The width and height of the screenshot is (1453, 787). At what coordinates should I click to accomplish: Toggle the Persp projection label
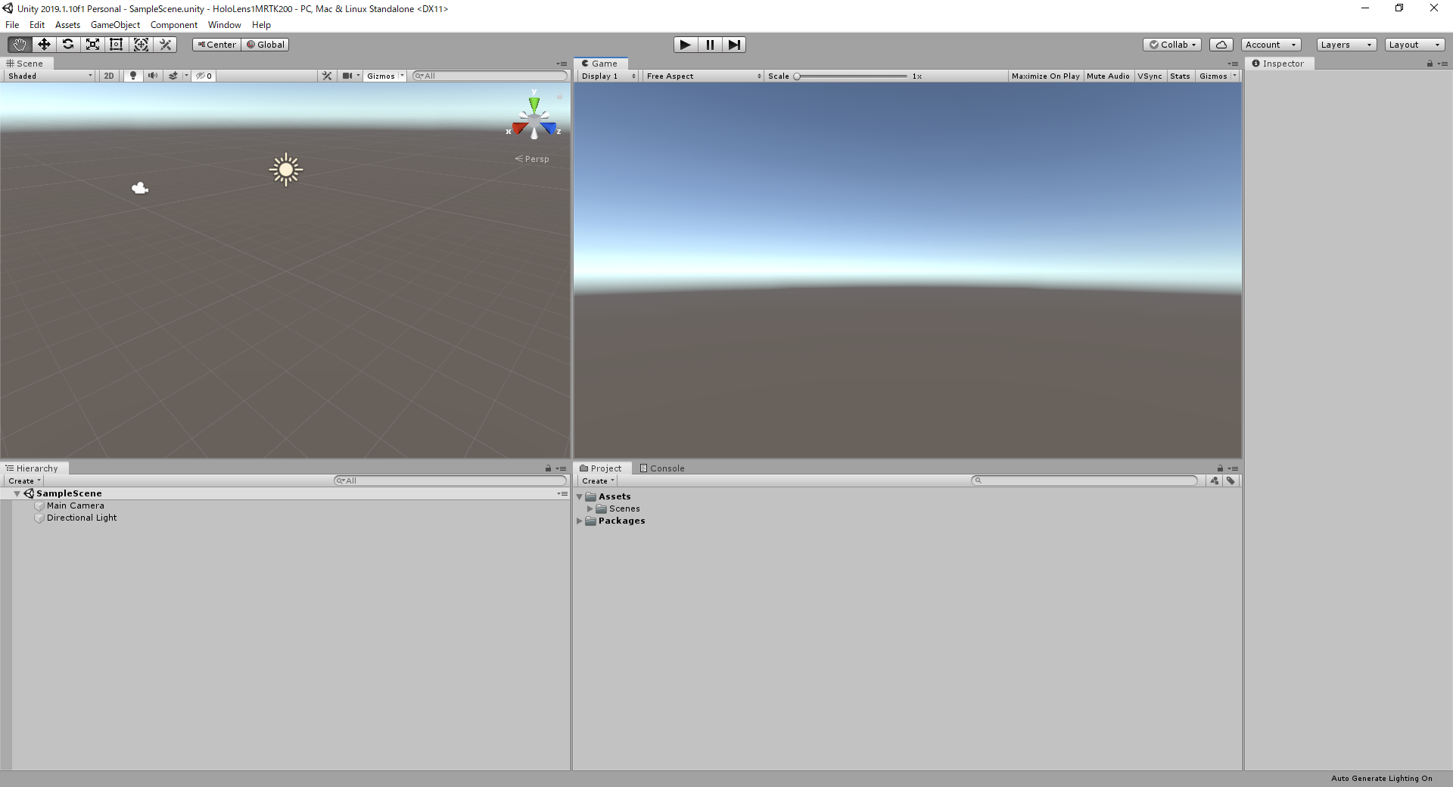pos(532,159)
